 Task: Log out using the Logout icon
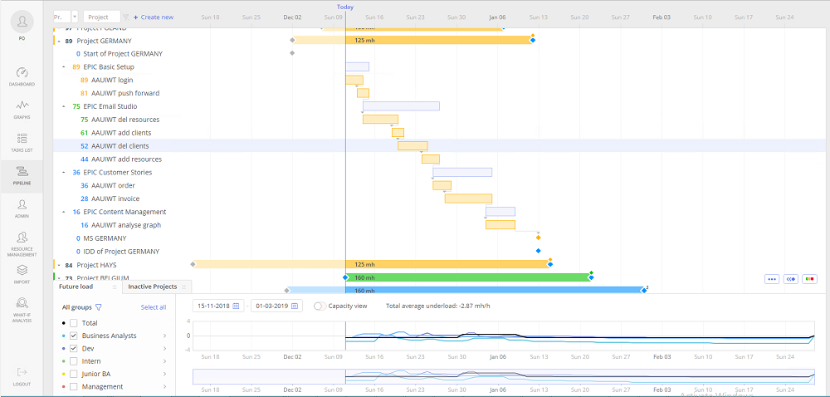pyautogui.click(x=22, y=376)
